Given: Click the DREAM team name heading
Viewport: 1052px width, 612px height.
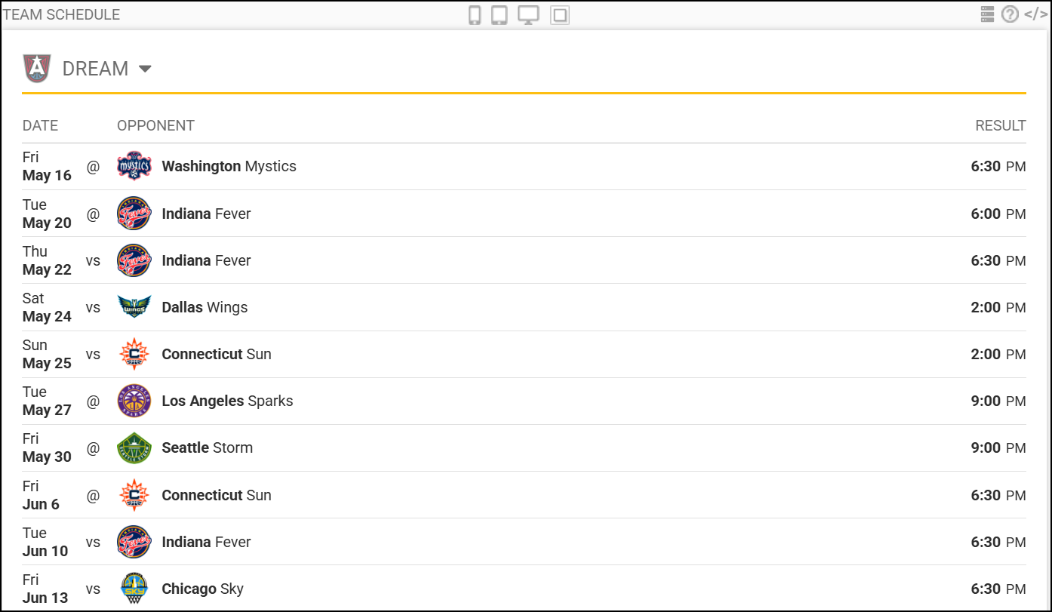Looking at the screenshot, I should (95, 69).
